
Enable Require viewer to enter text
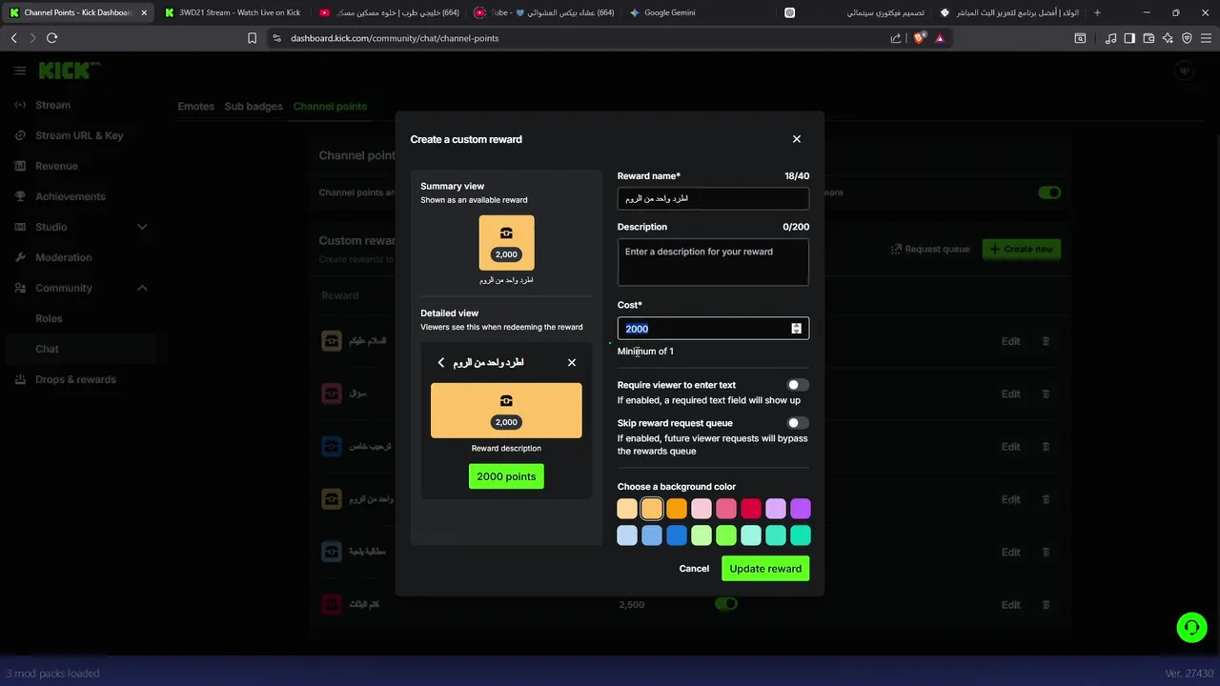pyautogui.click(x=798, y=385)
